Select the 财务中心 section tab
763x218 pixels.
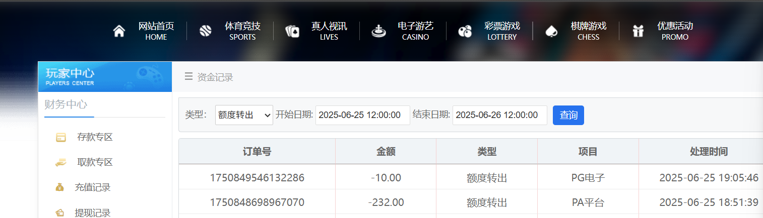[66, 104]
